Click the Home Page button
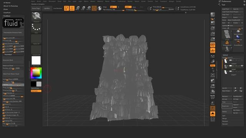Screen dimensions: 246x138 click(x=36, y=8)
